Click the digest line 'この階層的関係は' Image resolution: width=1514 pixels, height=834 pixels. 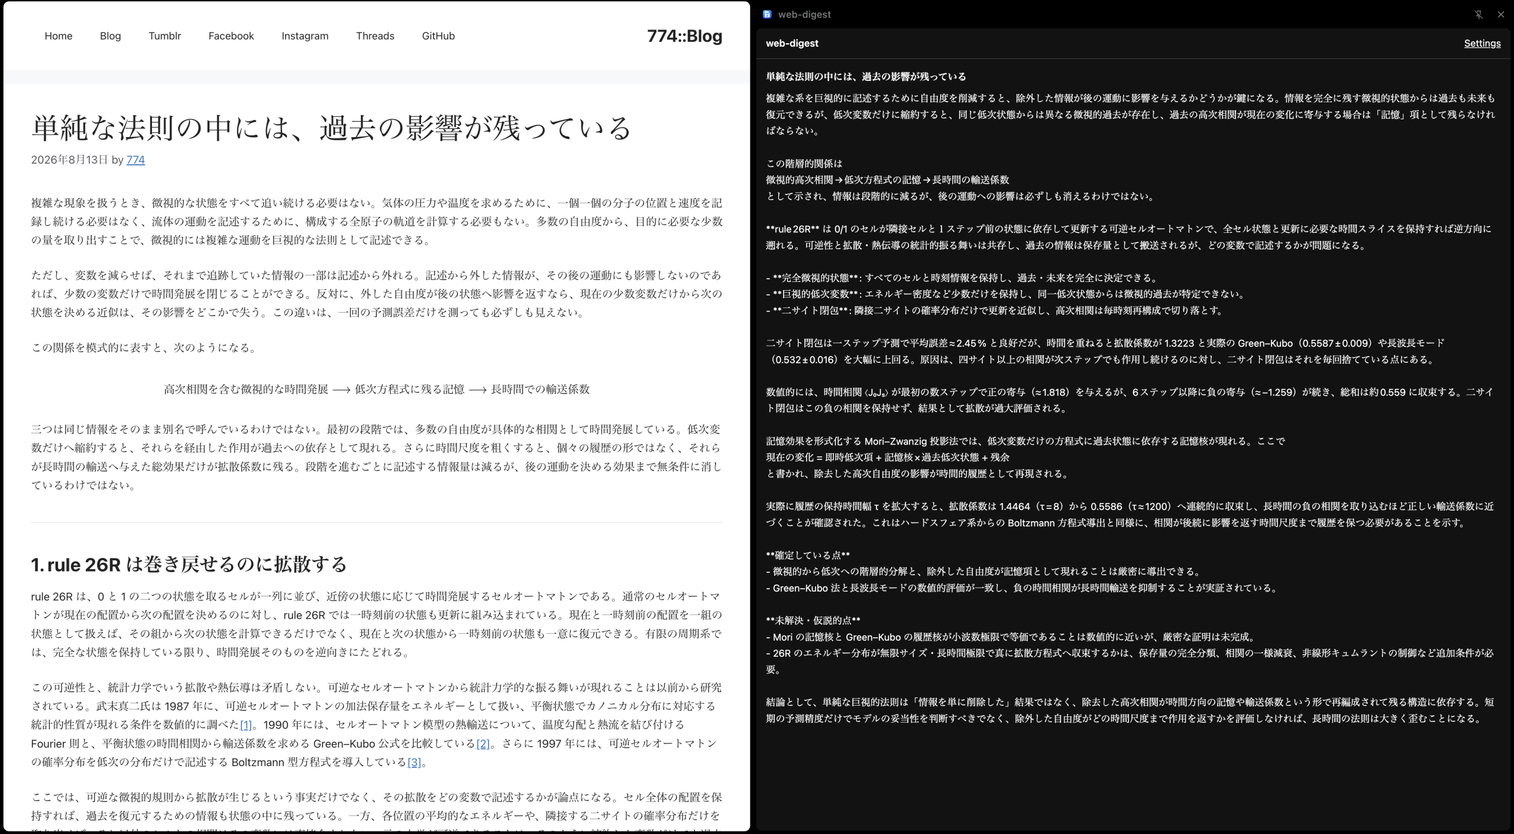coord(804,163)
